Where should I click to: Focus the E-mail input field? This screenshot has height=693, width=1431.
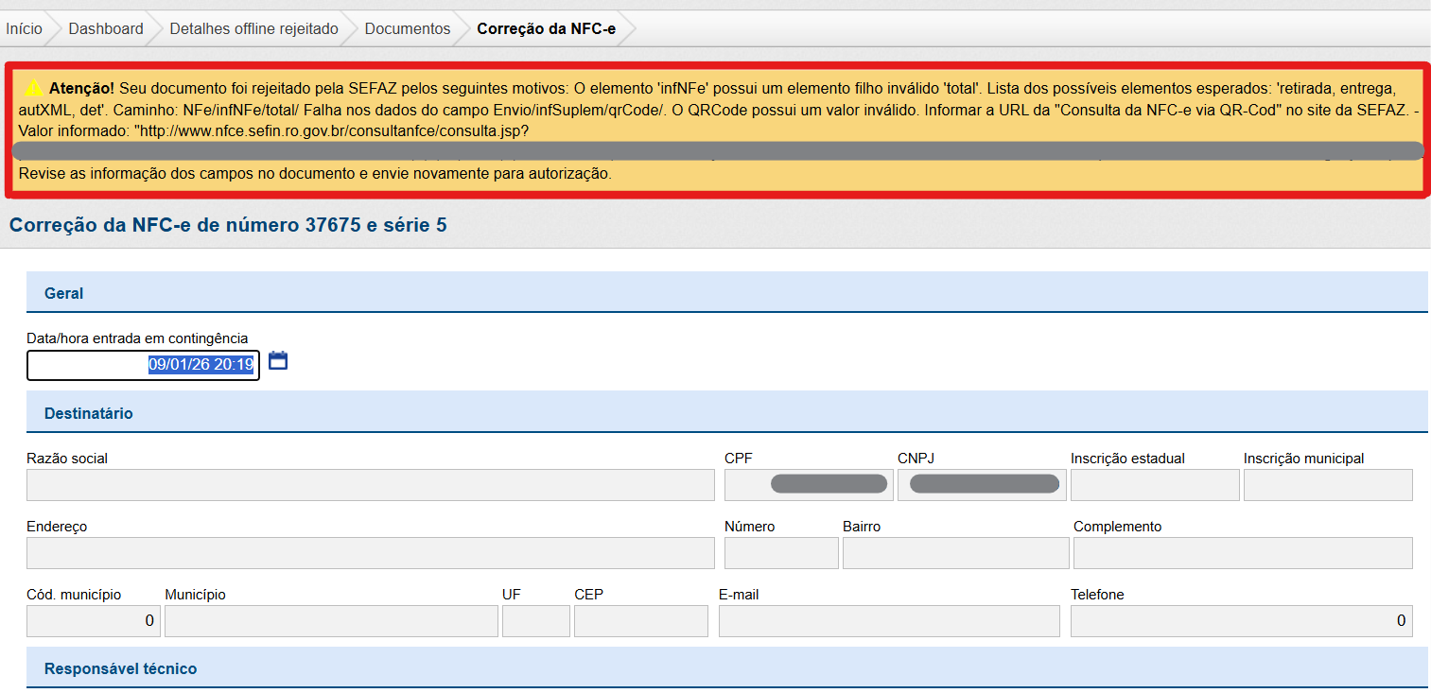click(888, 621)
